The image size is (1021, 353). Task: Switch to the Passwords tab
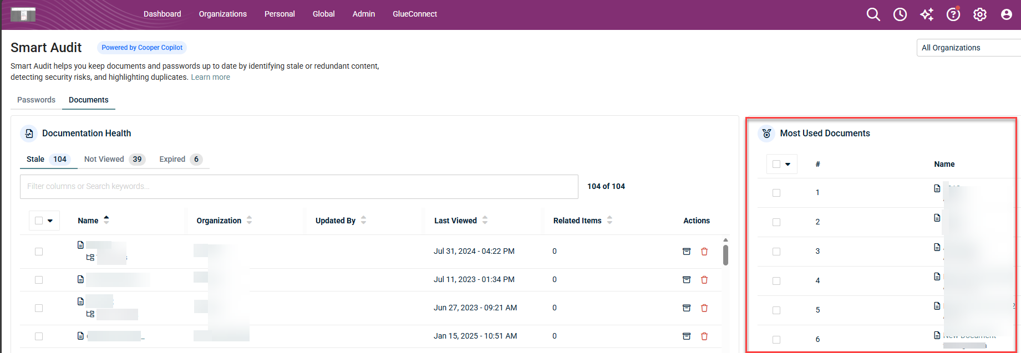[x=36, y=100]
